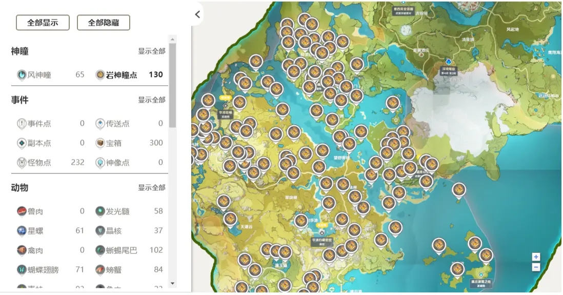Click the sidebar scrollbar down arrow
The width and height of the screenshot is (563, 295).
pyautogui.click(x=172, y=283)
